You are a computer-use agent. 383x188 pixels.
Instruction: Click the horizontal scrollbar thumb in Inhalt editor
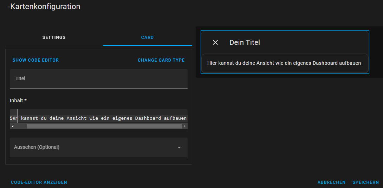click(104, 126)
